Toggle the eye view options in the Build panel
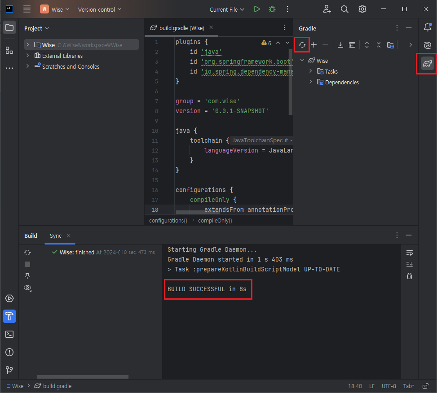 tap(28, 288)
